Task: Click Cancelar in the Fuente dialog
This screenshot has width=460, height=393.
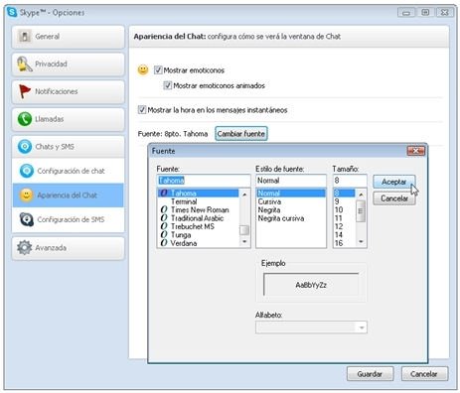Action: tap(394, 198)
